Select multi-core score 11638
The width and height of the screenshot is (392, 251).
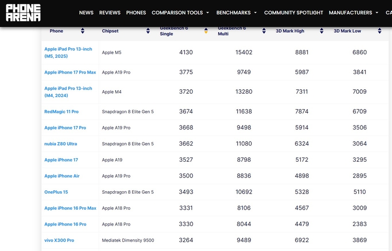[x=244, y=111]
